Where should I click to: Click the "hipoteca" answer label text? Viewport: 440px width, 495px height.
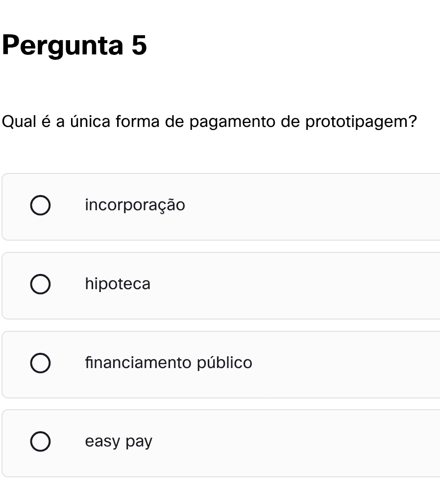118,284
